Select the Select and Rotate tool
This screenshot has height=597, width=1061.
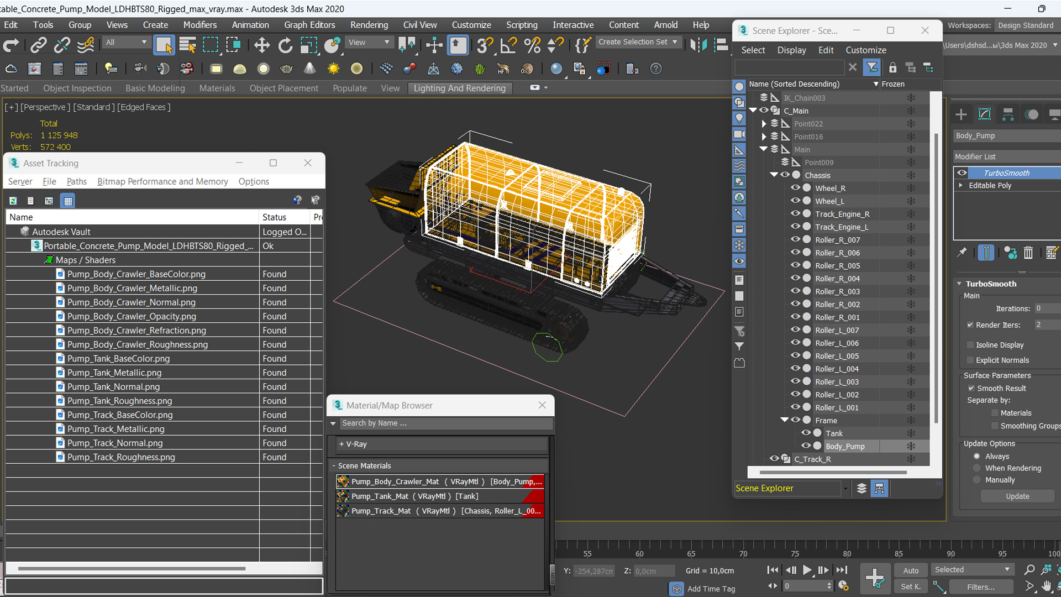[285, 45]
